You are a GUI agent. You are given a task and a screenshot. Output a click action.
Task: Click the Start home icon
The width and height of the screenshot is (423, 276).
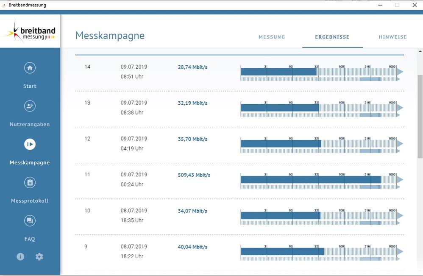tap(30, 68)
